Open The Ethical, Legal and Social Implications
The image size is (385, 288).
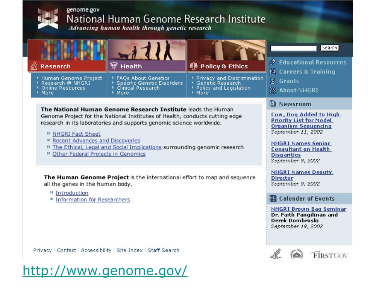107,147
